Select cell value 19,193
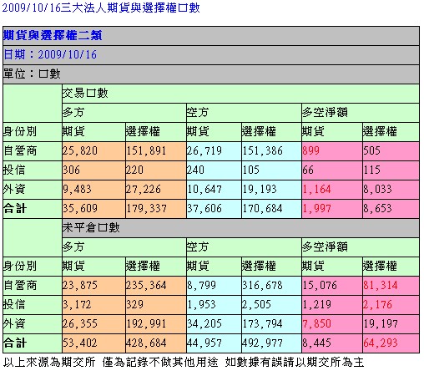This screenshot has height=371, width=424. 260,189
